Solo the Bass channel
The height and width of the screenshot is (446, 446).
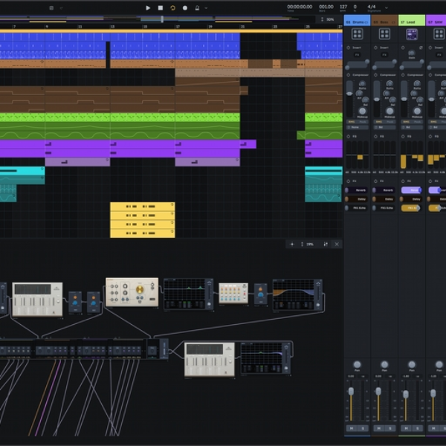(x=390, y=428)
